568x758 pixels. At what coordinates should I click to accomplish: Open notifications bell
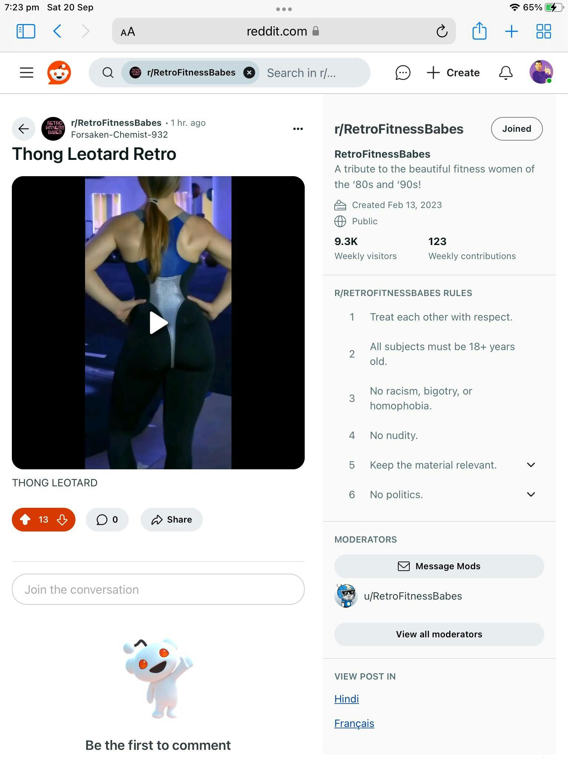pos(506,73)
